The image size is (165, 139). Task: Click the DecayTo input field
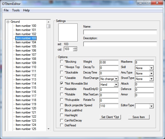coord(109,68)
